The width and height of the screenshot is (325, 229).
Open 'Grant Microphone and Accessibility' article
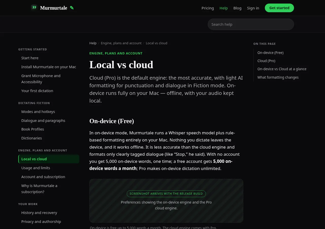point(49,79)
